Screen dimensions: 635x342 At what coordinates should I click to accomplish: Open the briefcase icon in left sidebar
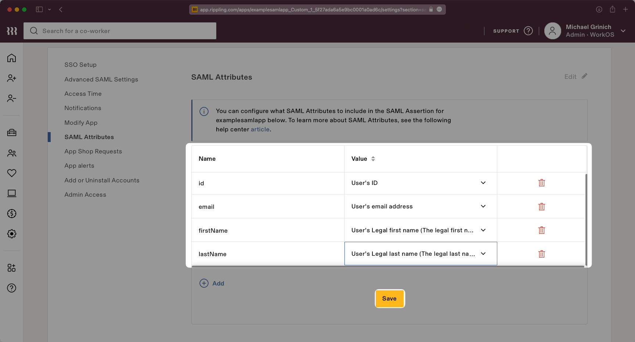12,132
